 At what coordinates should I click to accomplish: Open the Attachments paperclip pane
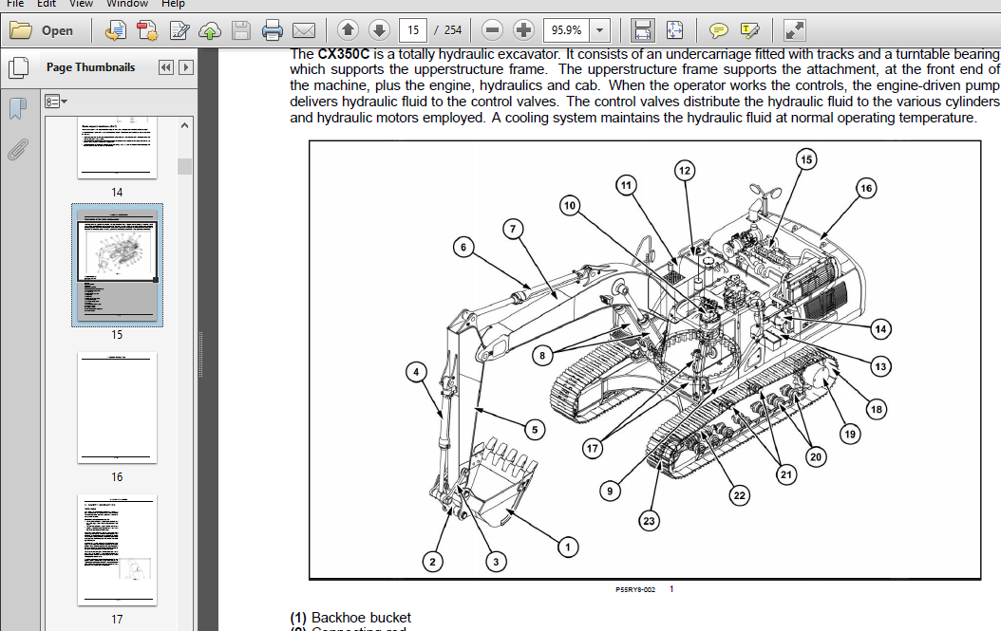point(18,150)
